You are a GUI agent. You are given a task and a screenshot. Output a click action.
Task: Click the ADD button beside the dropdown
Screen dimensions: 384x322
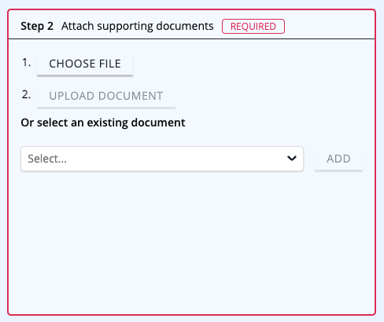coord(338,159)
